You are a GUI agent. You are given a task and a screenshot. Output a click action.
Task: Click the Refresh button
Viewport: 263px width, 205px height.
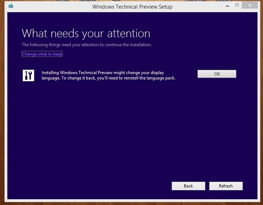coord(226,186)
